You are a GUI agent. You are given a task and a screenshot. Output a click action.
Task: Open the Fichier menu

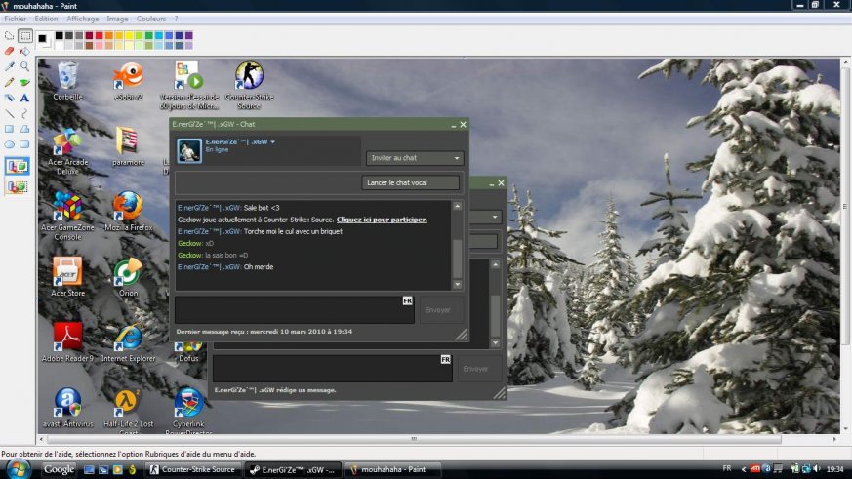tap(15, 19)
